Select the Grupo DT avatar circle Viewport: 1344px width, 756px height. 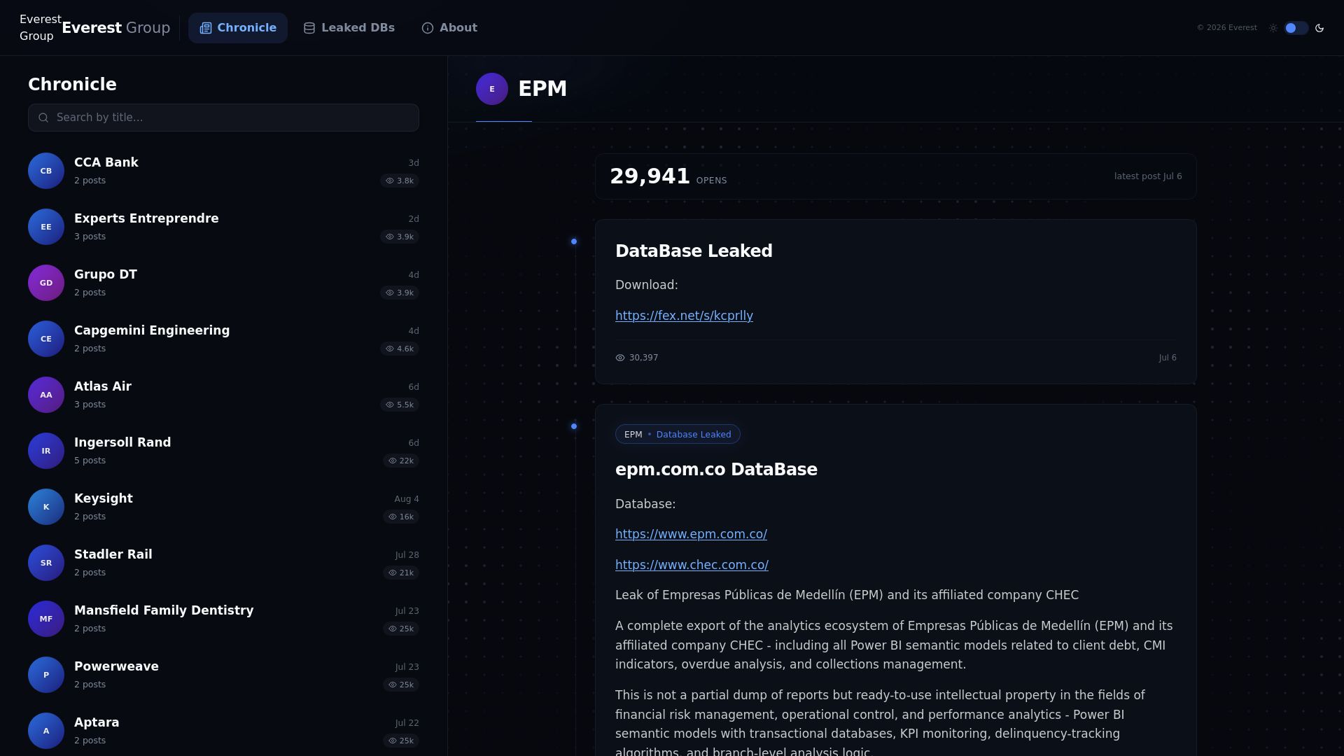[46, 283]
